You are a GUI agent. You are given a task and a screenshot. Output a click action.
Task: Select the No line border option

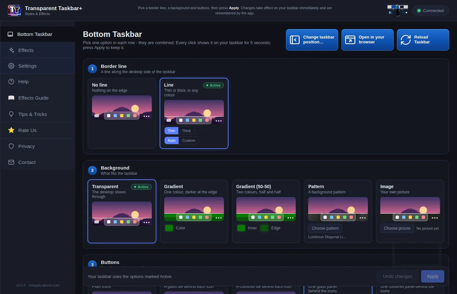pyautogui.click(x=122, y=113)
